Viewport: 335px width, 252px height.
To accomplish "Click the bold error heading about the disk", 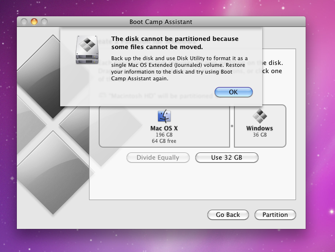I will (x=175, y=43).
